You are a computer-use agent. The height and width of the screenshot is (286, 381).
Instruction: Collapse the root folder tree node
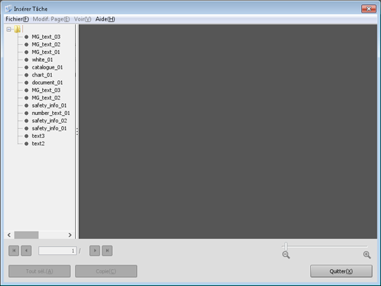pyautogui.click(x=9, y=29)
